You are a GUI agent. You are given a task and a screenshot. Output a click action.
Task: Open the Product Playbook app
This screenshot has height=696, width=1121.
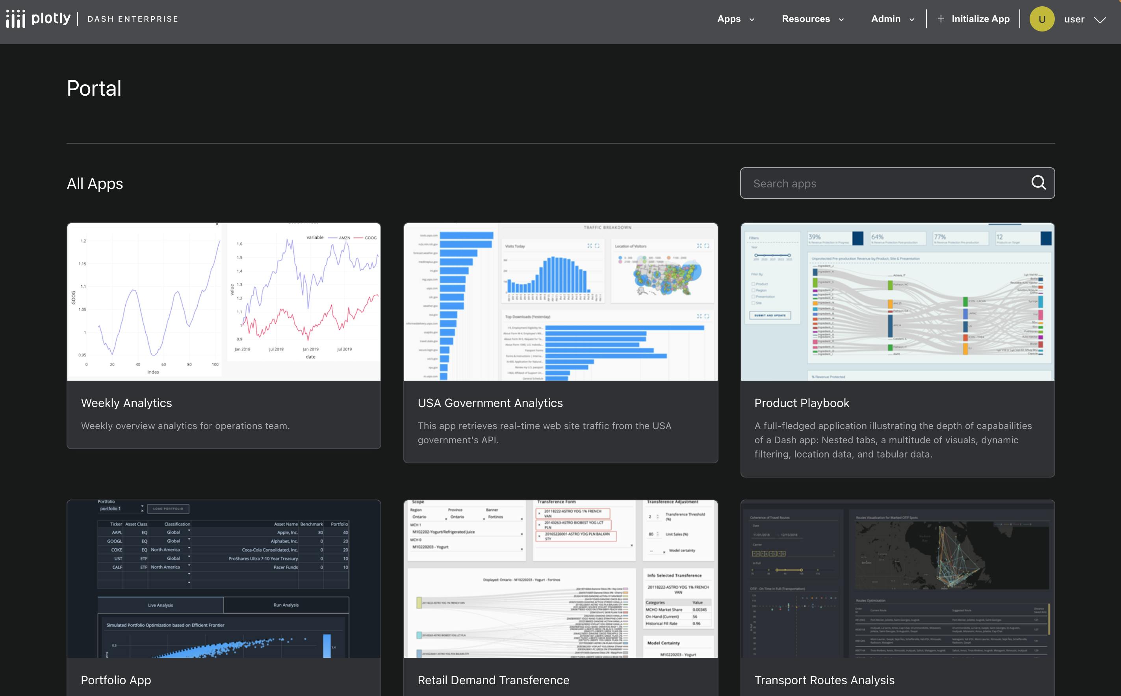pyautogui.click(x=802, y=403)
